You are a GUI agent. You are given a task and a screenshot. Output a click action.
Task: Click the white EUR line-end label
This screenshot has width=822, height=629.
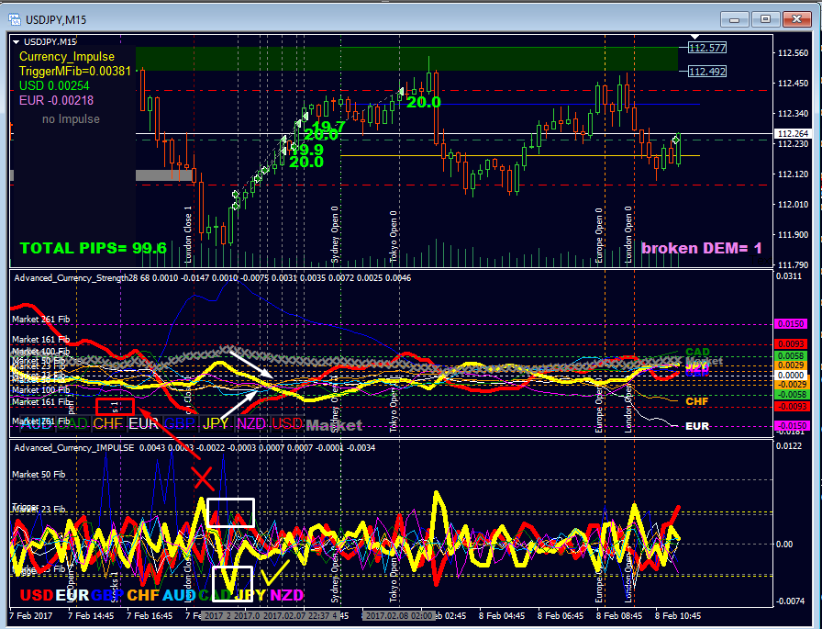click(697, 426)
